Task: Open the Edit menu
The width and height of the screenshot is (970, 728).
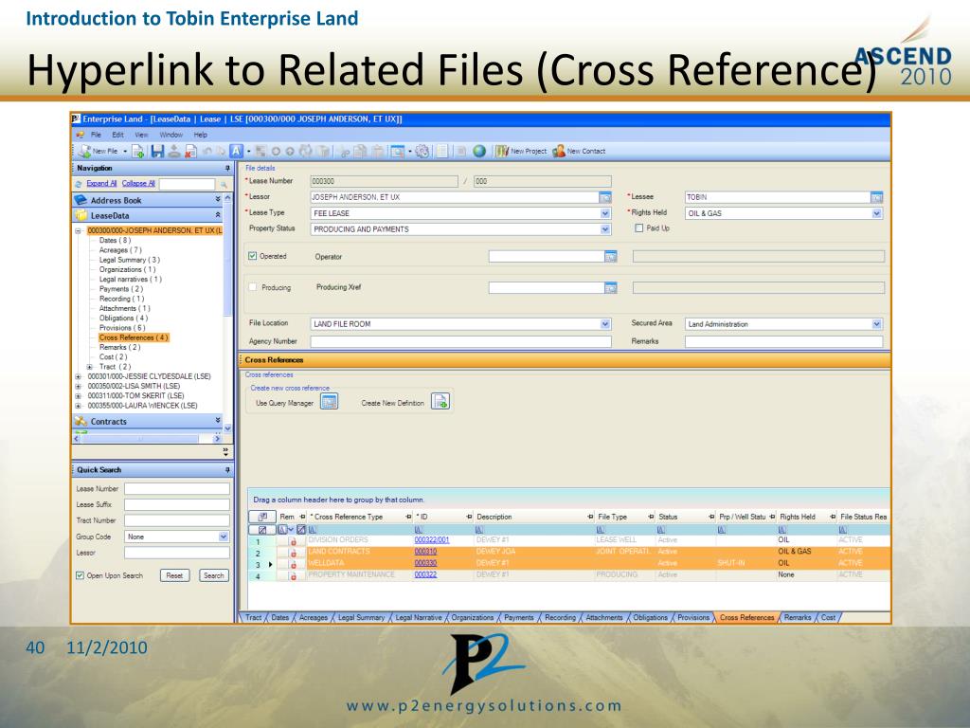Action: tap(117, 135)
